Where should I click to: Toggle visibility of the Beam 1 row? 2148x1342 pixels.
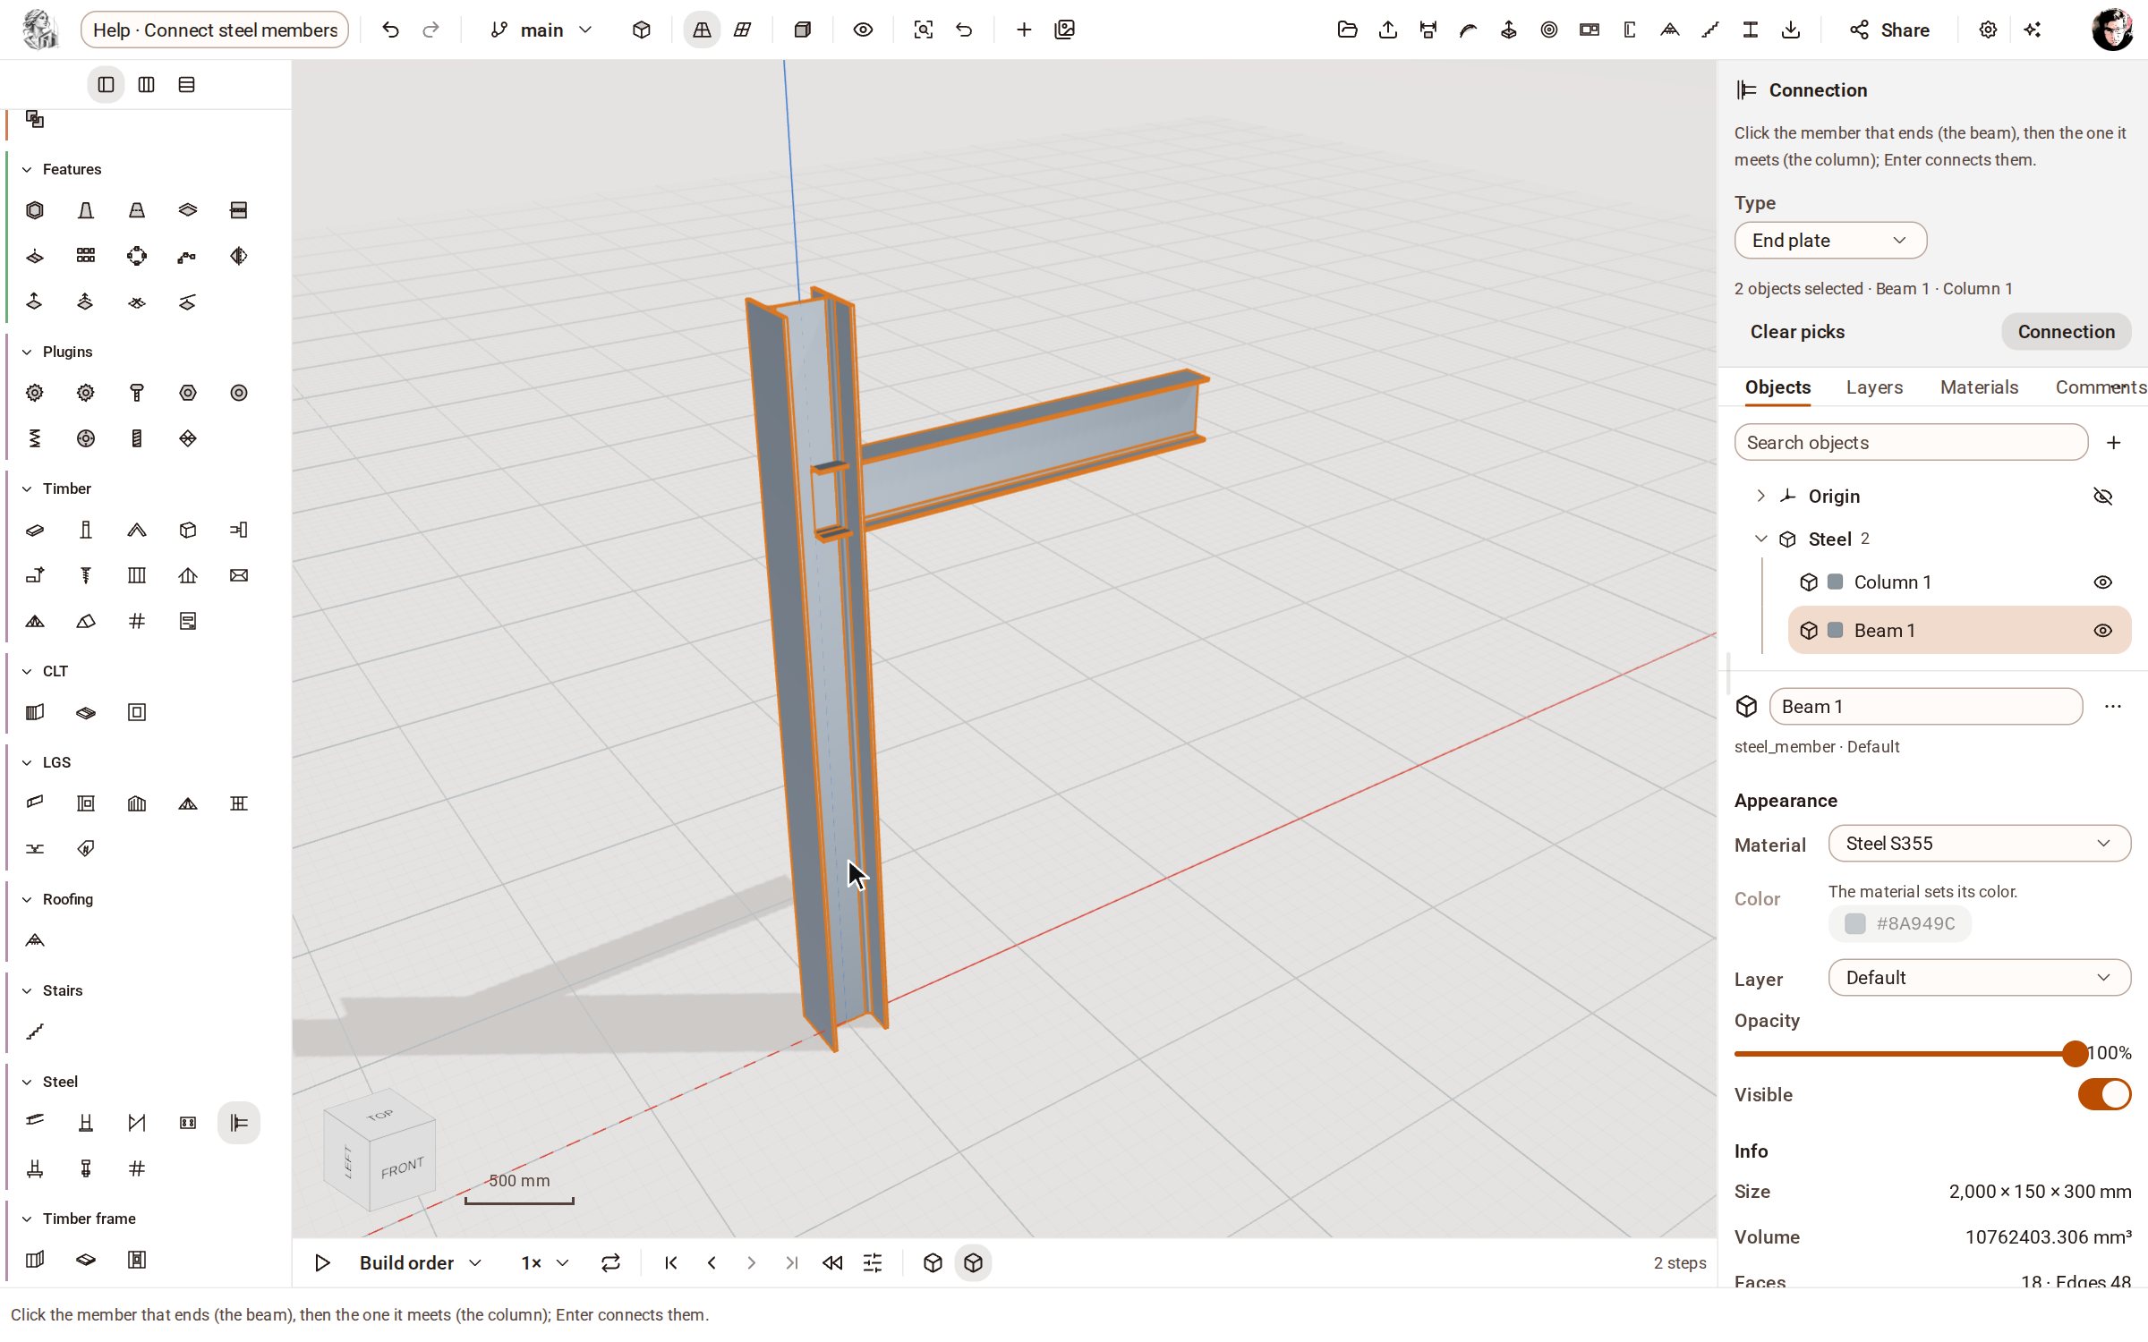[2103, 630]
